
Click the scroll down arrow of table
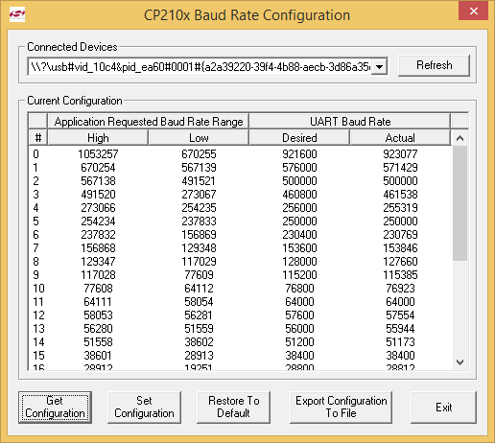pyautogui.click(x=460, y=362)
